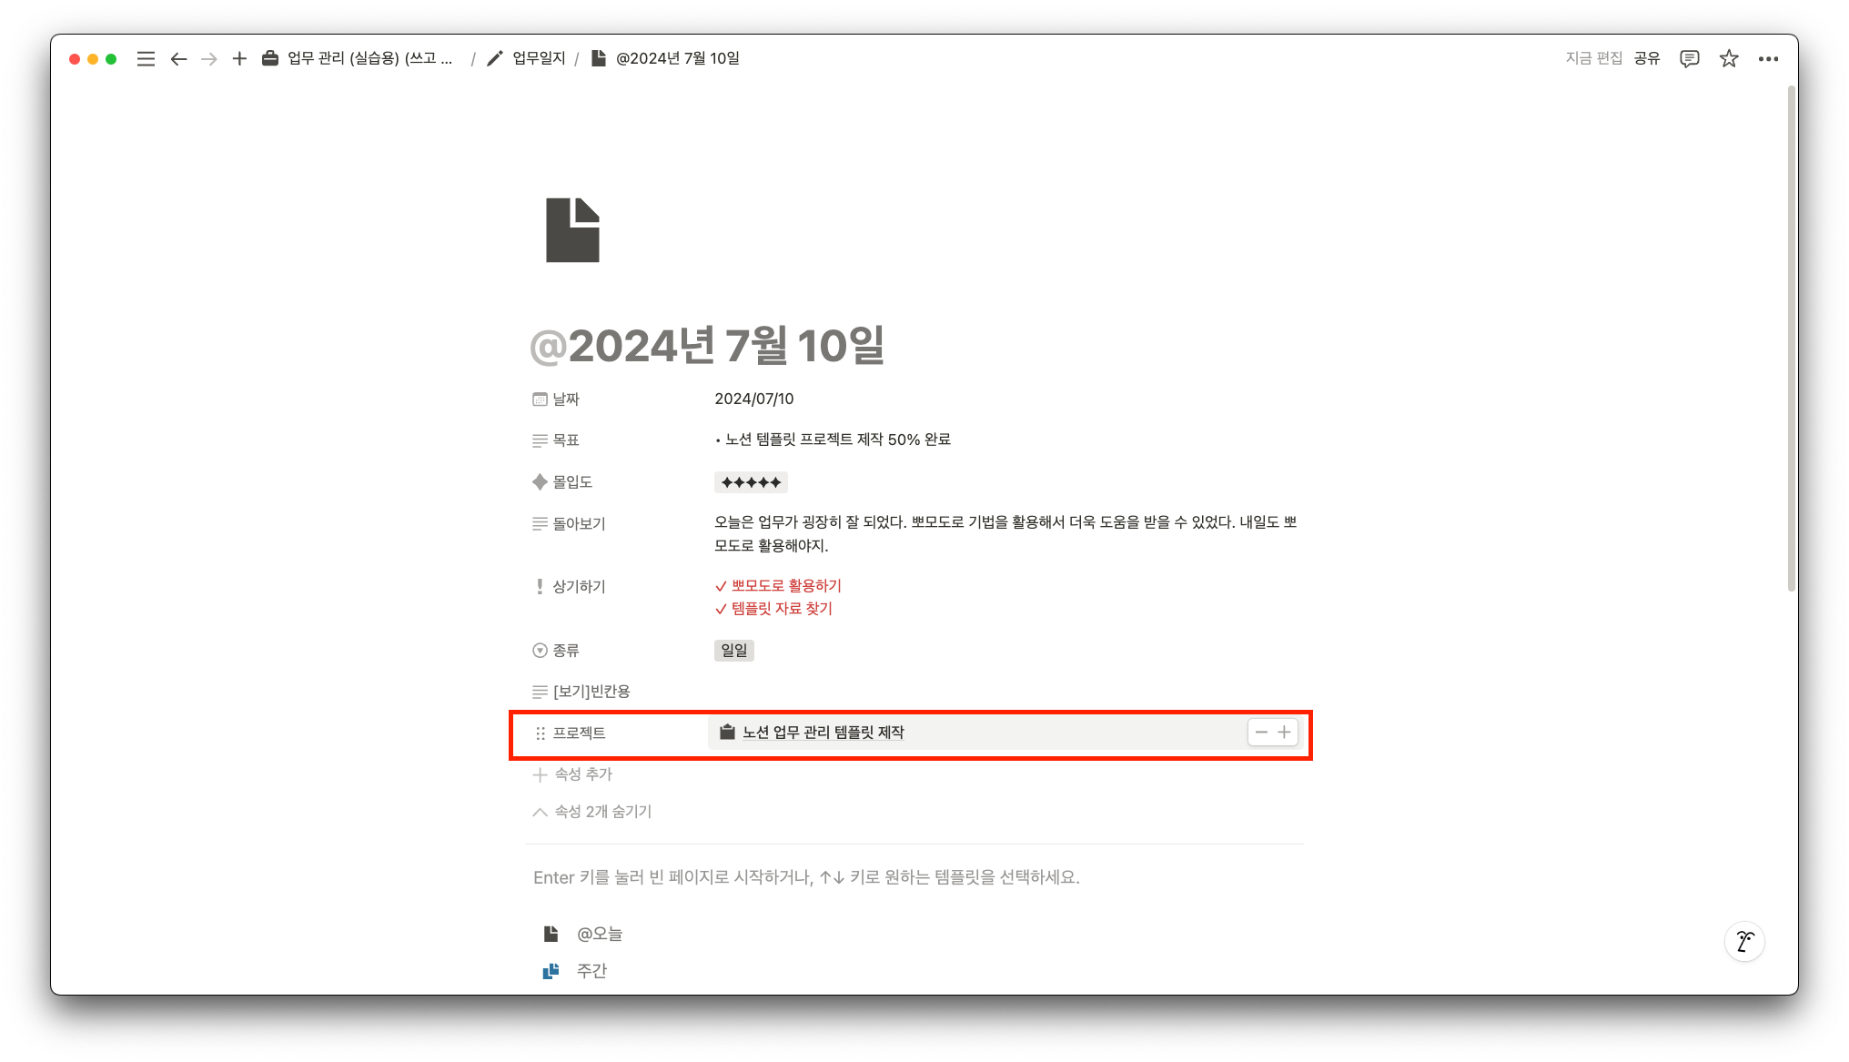Open the AI assistant floating button

pyautogui.click(x=1744, y=941)
